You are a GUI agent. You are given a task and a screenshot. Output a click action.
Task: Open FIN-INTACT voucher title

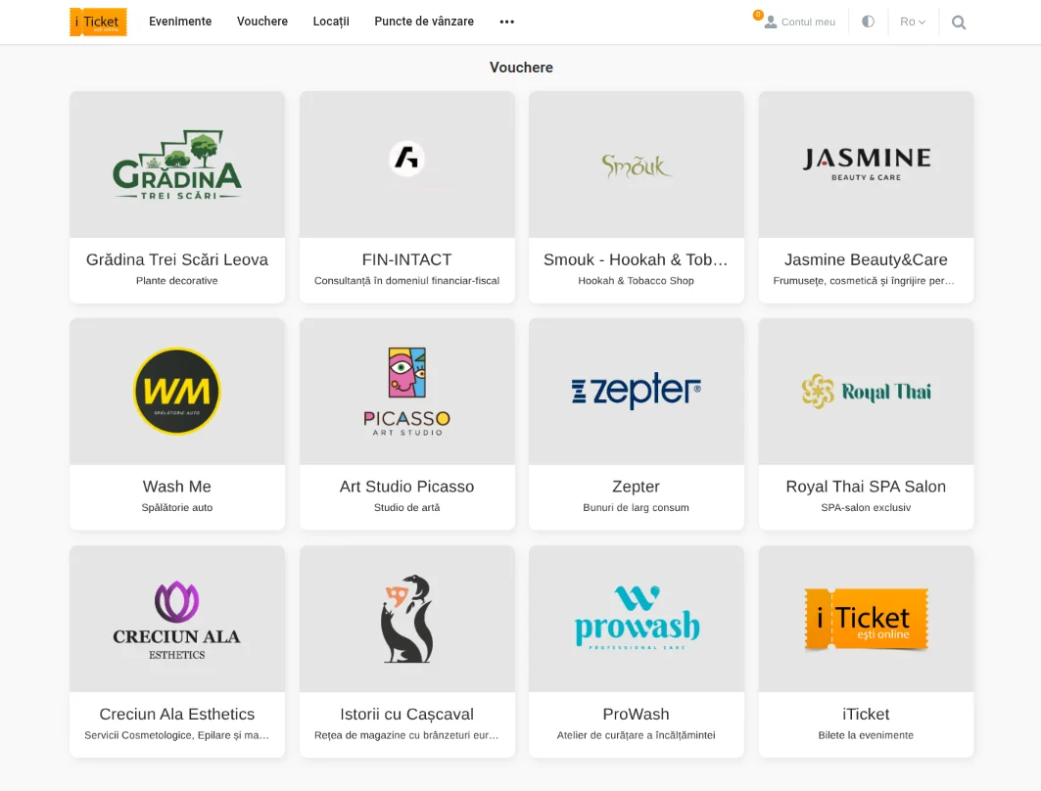tap(407, 259)
